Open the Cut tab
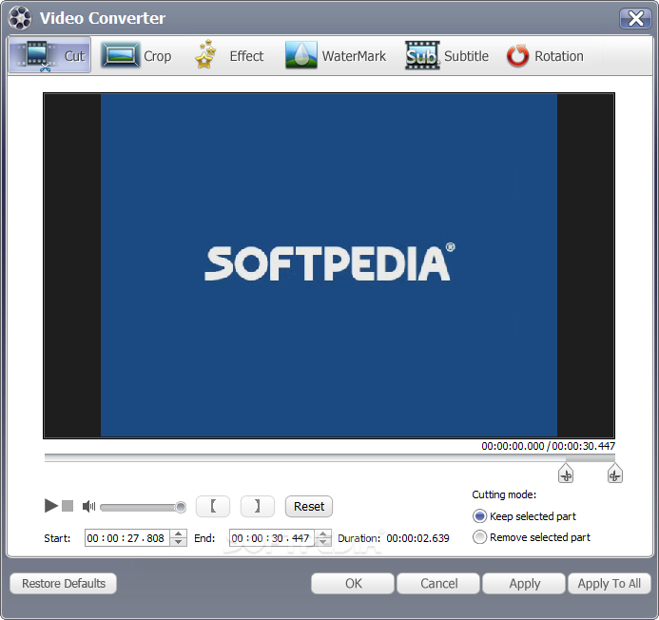The image size is (659, 620). click(49, 55)
